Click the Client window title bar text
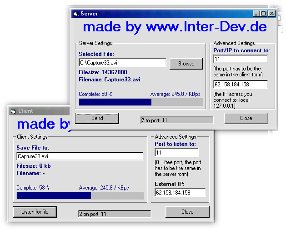 25,111
